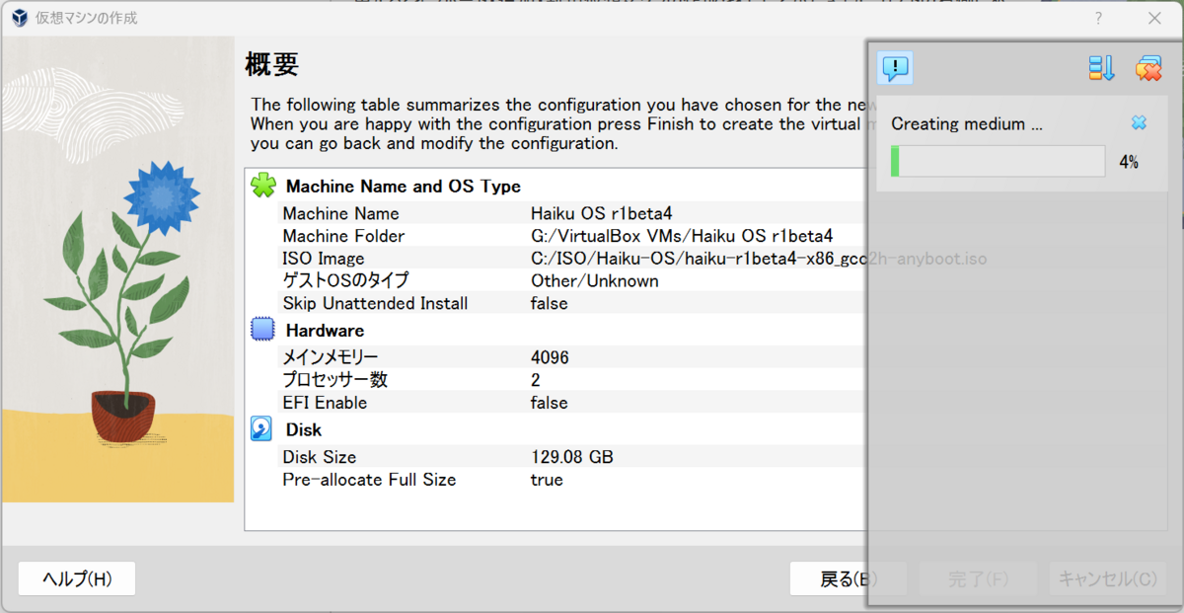Click the Creating medium progress bar

click(x=998, y=161)
